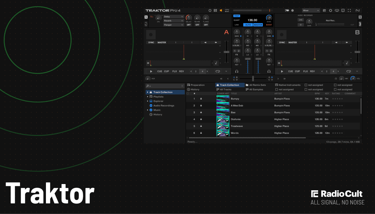Screen dimensions: 375x214
Task: Toggle the MASTER clock button
Action: click(258, 25)
